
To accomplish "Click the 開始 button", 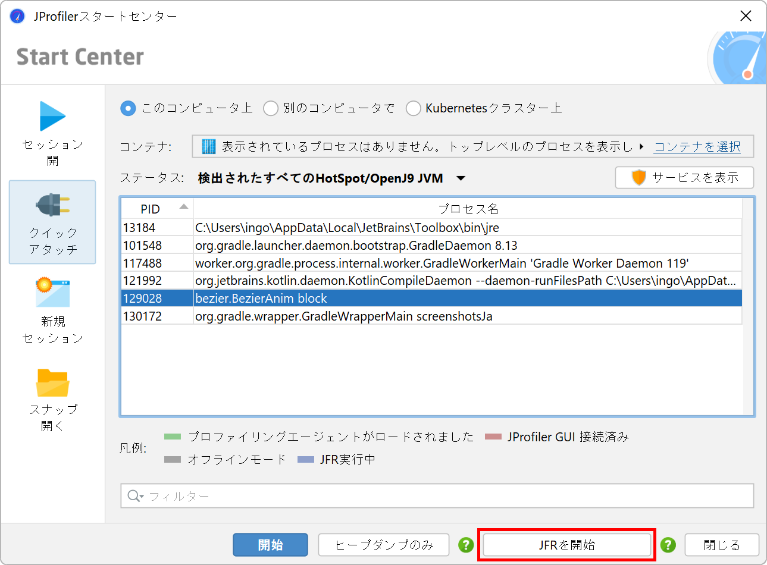I will [270, 545].
